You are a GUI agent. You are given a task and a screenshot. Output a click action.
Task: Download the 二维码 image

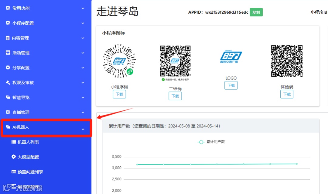tap(175, 96)
